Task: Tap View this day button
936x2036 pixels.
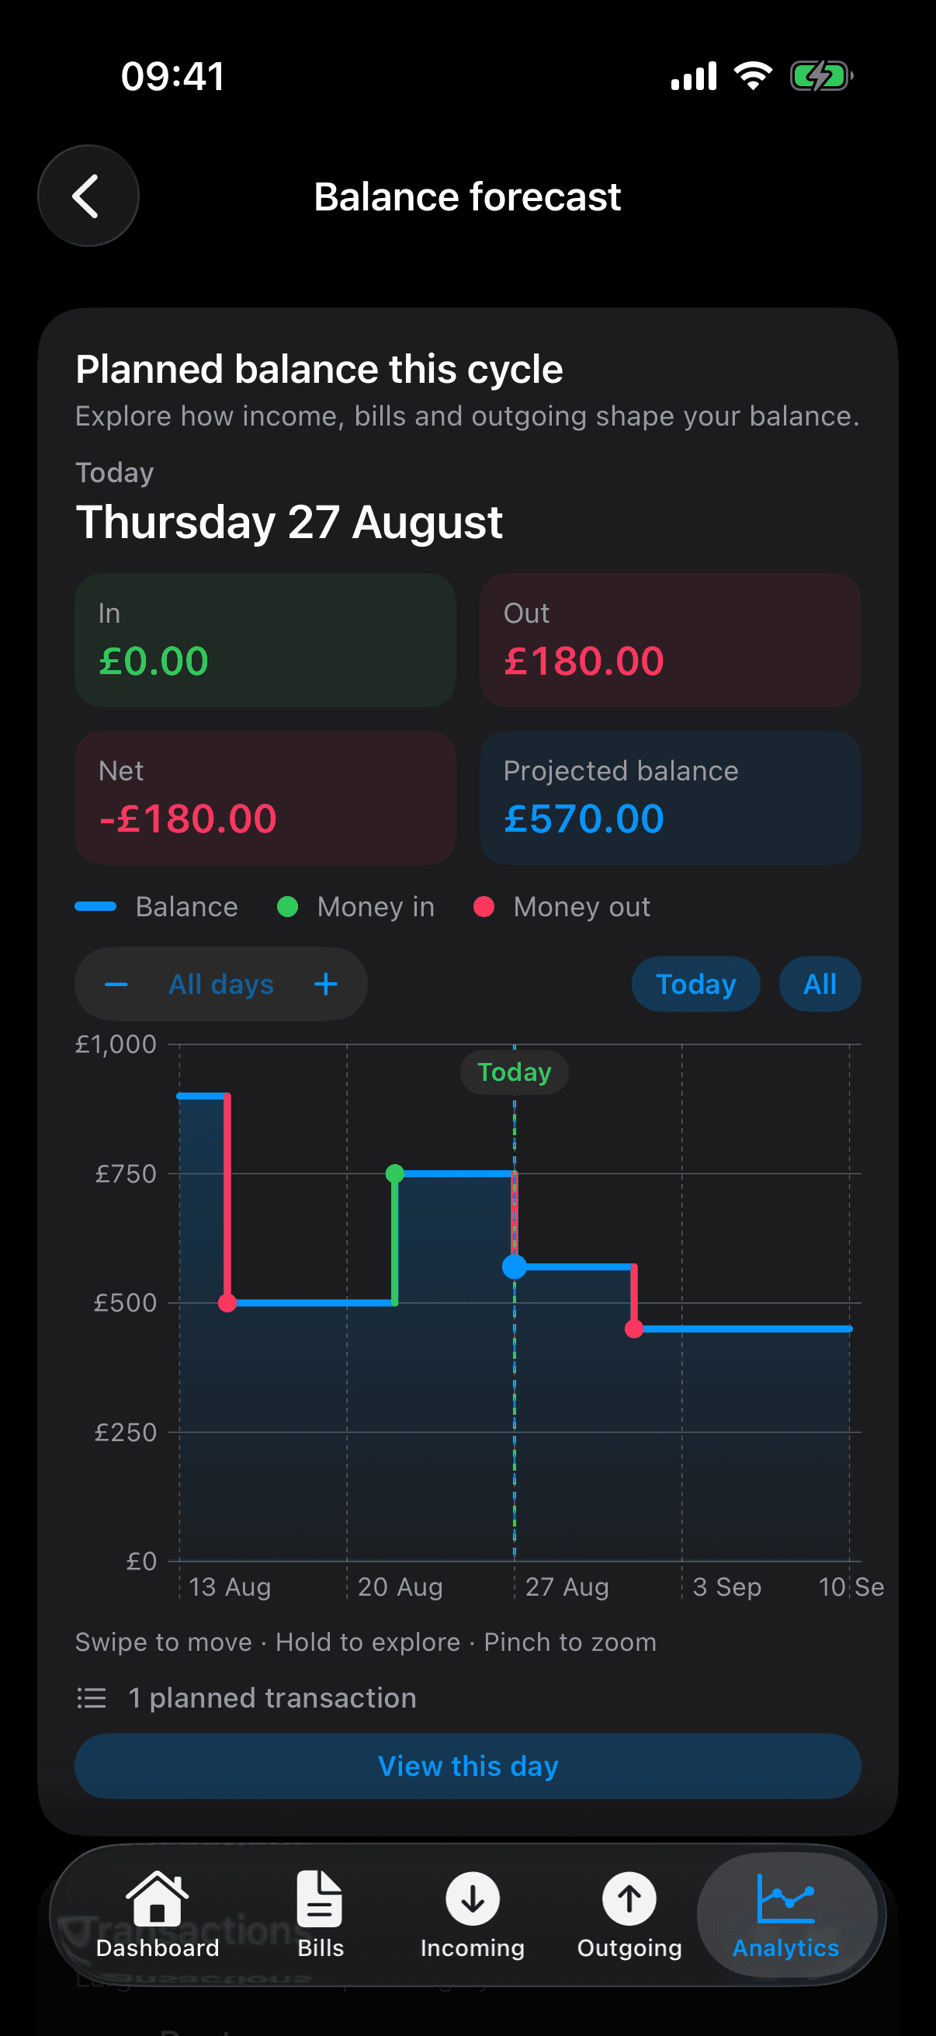Action: point(467,1767)
